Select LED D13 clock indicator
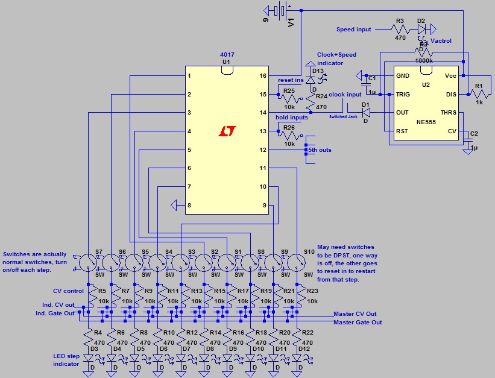This screenshot has height=378, width=495. click(311, 80)
